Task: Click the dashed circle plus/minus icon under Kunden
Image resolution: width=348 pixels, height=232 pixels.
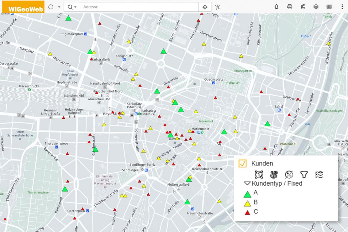Action: (289, 175)
